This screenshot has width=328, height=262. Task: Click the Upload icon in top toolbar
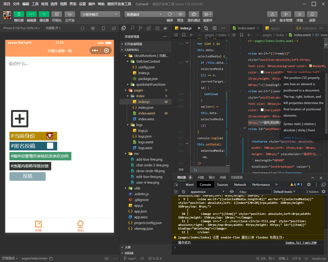click(272, 14)
